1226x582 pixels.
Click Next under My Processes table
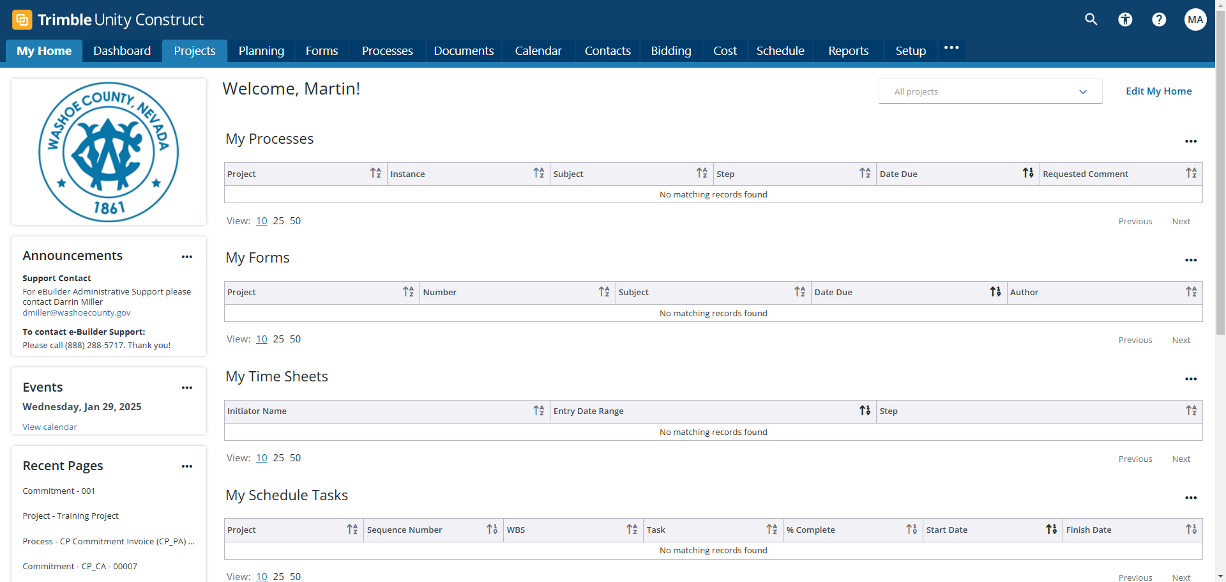pos(1181,222)
